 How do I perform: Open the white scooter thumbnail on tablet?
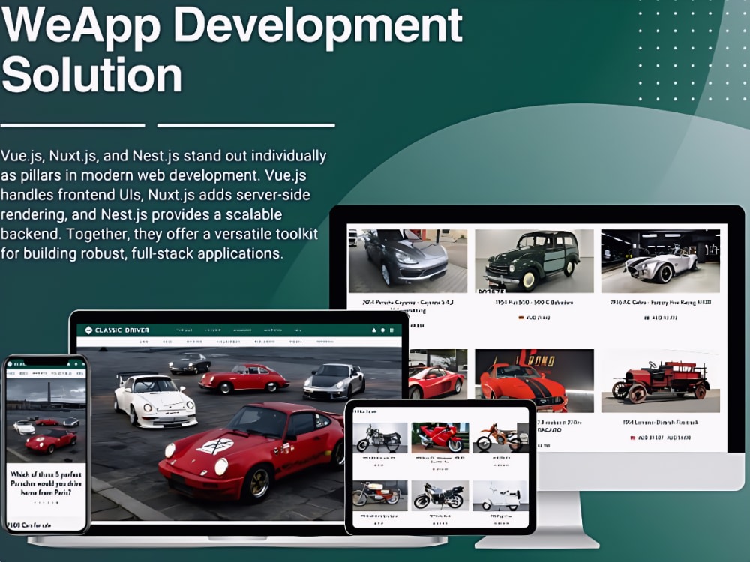click(x=500, y=495)
